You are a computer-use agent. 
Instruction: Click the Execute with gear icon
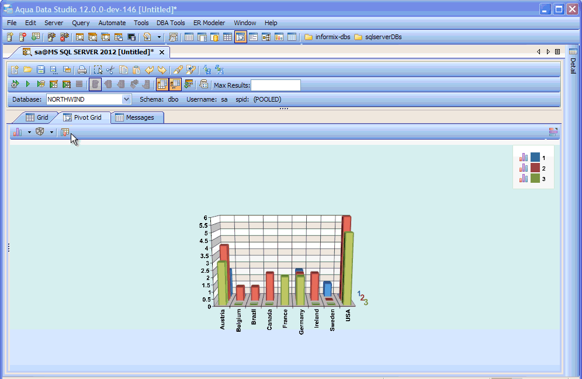(15, 85)
